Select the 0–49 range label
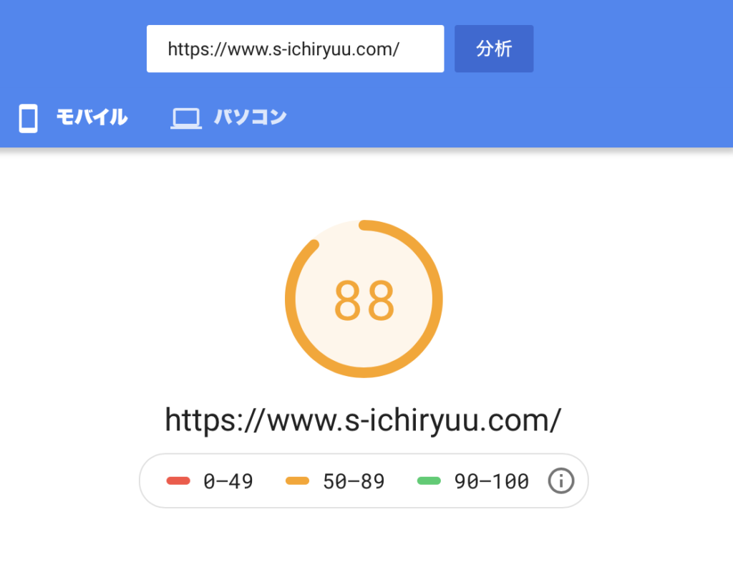Viewport: 733px width, 565px height. point(228,481)
